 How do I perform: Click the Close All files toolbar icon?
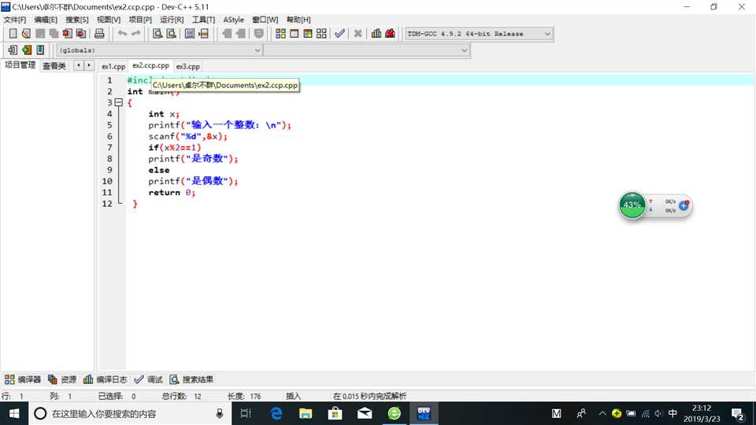tap(81, 33)
